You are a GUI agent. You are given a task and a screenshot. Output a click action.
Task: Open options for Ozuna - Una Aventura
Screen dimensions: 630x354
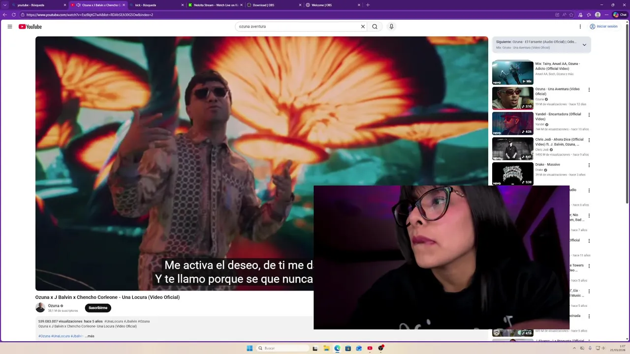[589, 90]
